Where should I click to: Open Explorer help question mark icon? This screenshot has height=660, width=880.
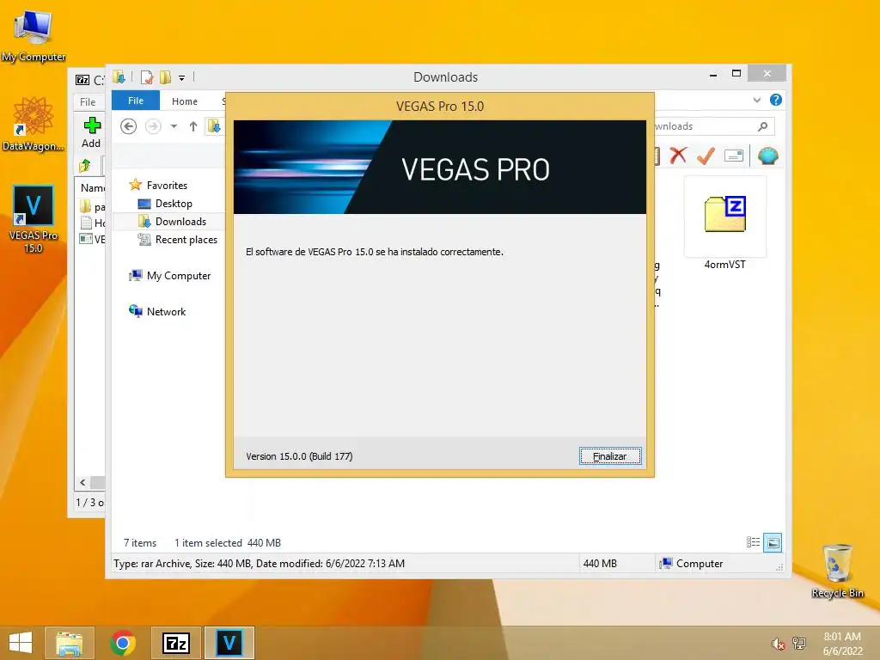(x=776, y=100)
